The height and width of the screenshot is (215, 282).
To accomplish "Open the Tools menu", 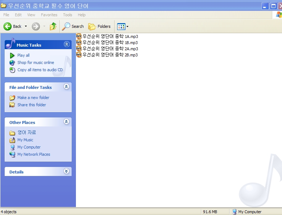I will (x=68, y=15).
